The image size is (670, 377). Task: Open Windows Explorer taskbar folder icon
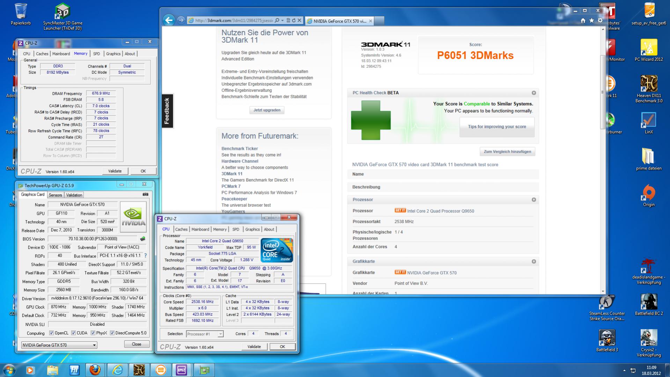coord(52,370)
